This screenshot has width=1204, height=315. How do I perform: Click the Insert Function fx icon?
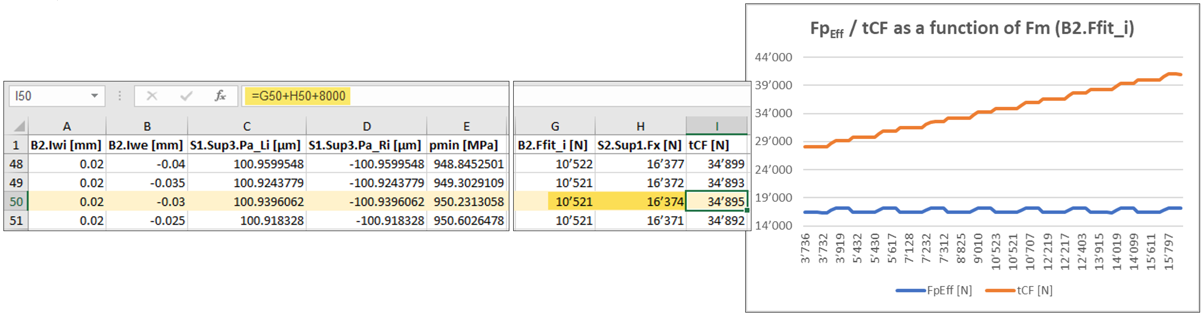coord(220,96)
